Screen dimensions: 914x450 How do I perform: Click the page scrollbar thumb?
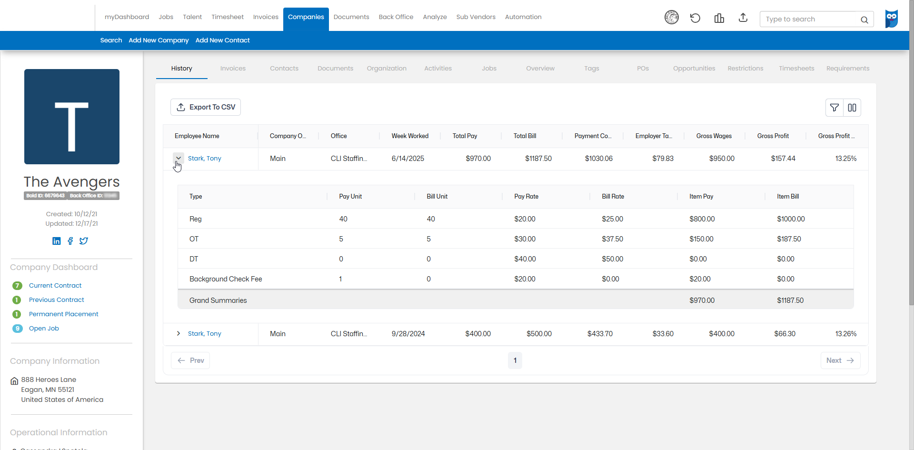(911, 152)
